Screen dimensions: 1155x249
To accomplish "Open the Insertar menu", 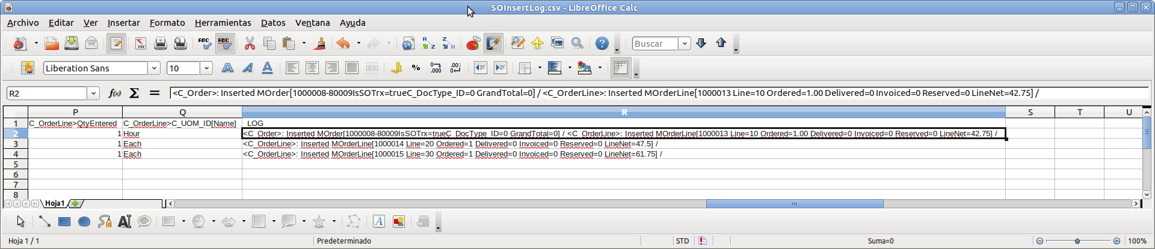I will pyautogui.click(x=123, y=23).
